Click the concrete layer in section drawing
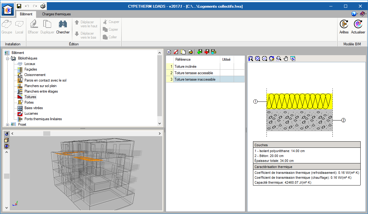Viewport: 368px width, 214px height. (300, 120)
